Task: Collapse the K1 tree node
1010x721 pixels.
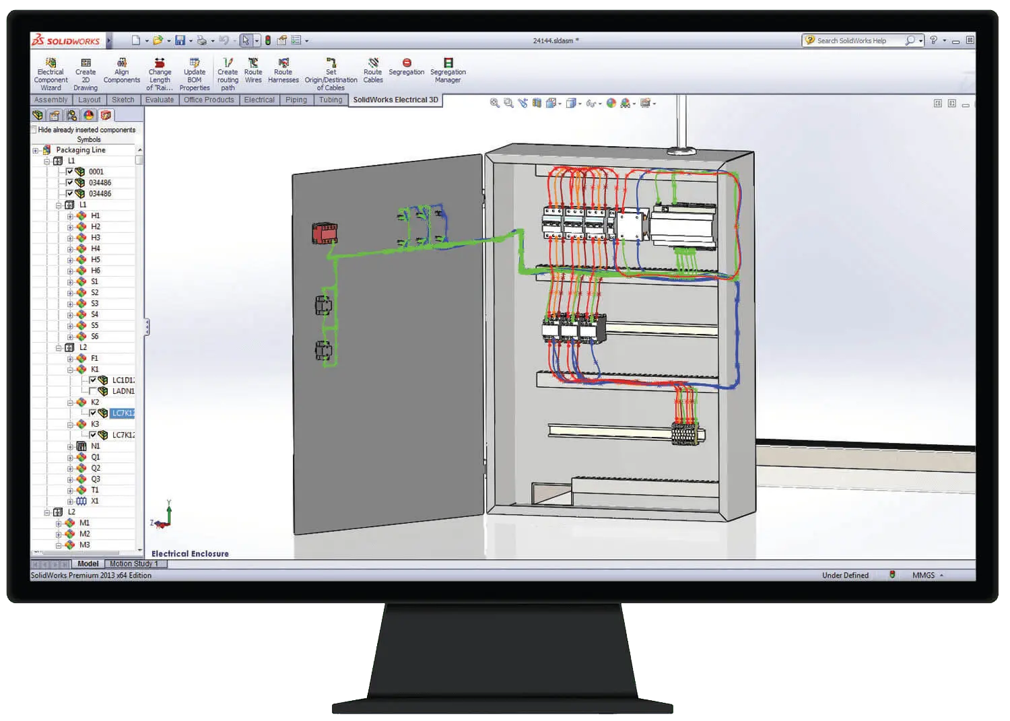Action: pyautogui.click(x=70, y=370)
